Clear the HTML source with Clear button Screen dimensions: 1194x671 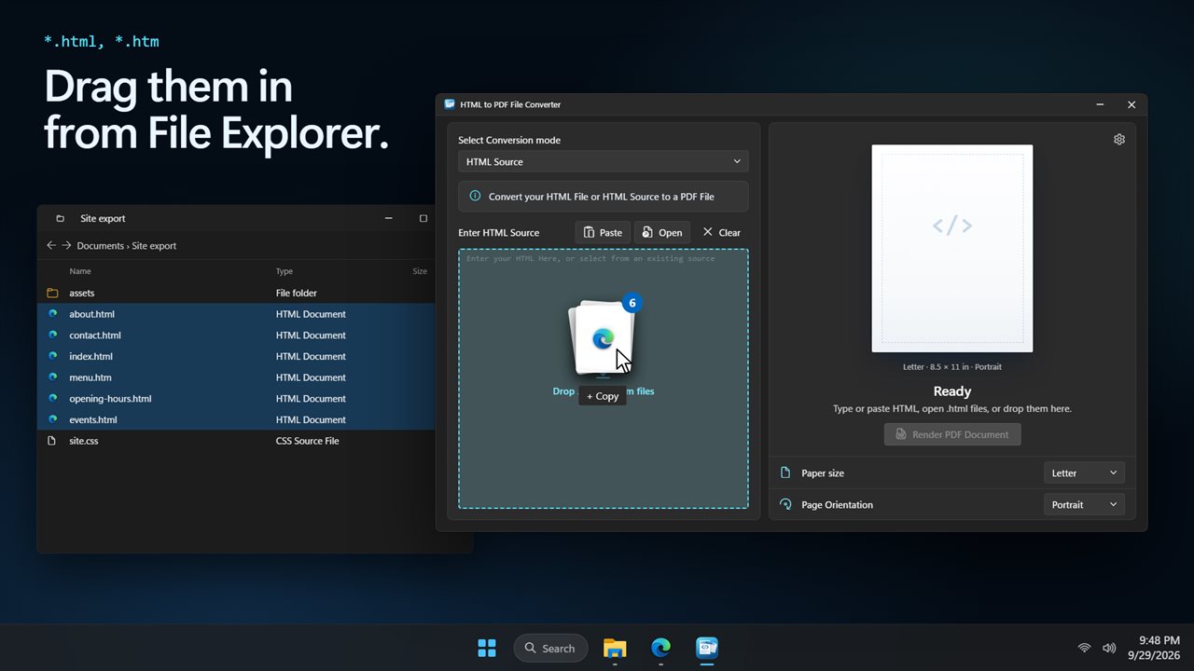(x=721, y=232)
